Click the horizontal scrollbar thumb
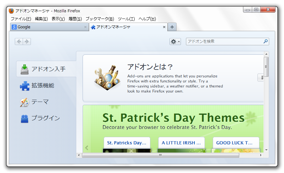Screen dimensions: 284x173 pyautogui.click(x=160, y=155)
